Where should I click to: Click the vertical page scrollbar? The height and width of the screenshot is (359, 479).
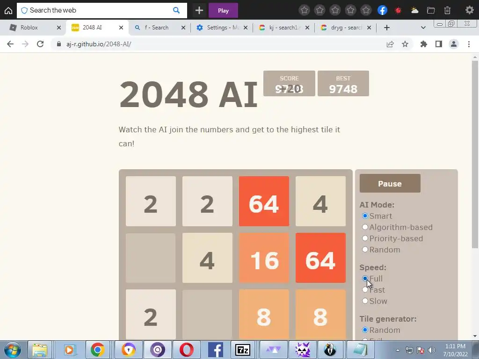475,154
